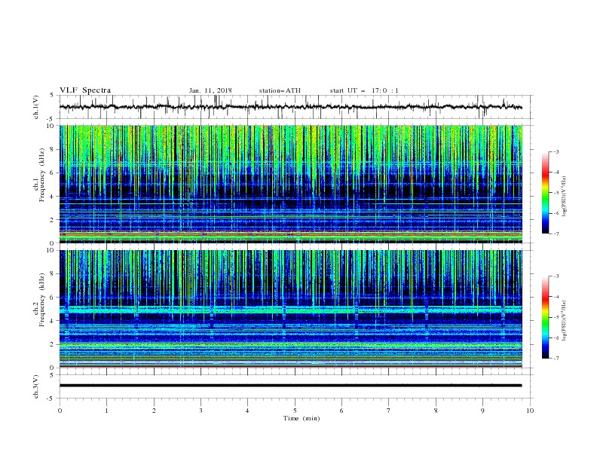Click the 'ch.1(V)' axis label
This screenshot has height=461, width=597.
pyautogui.click(x=36, y=107)
